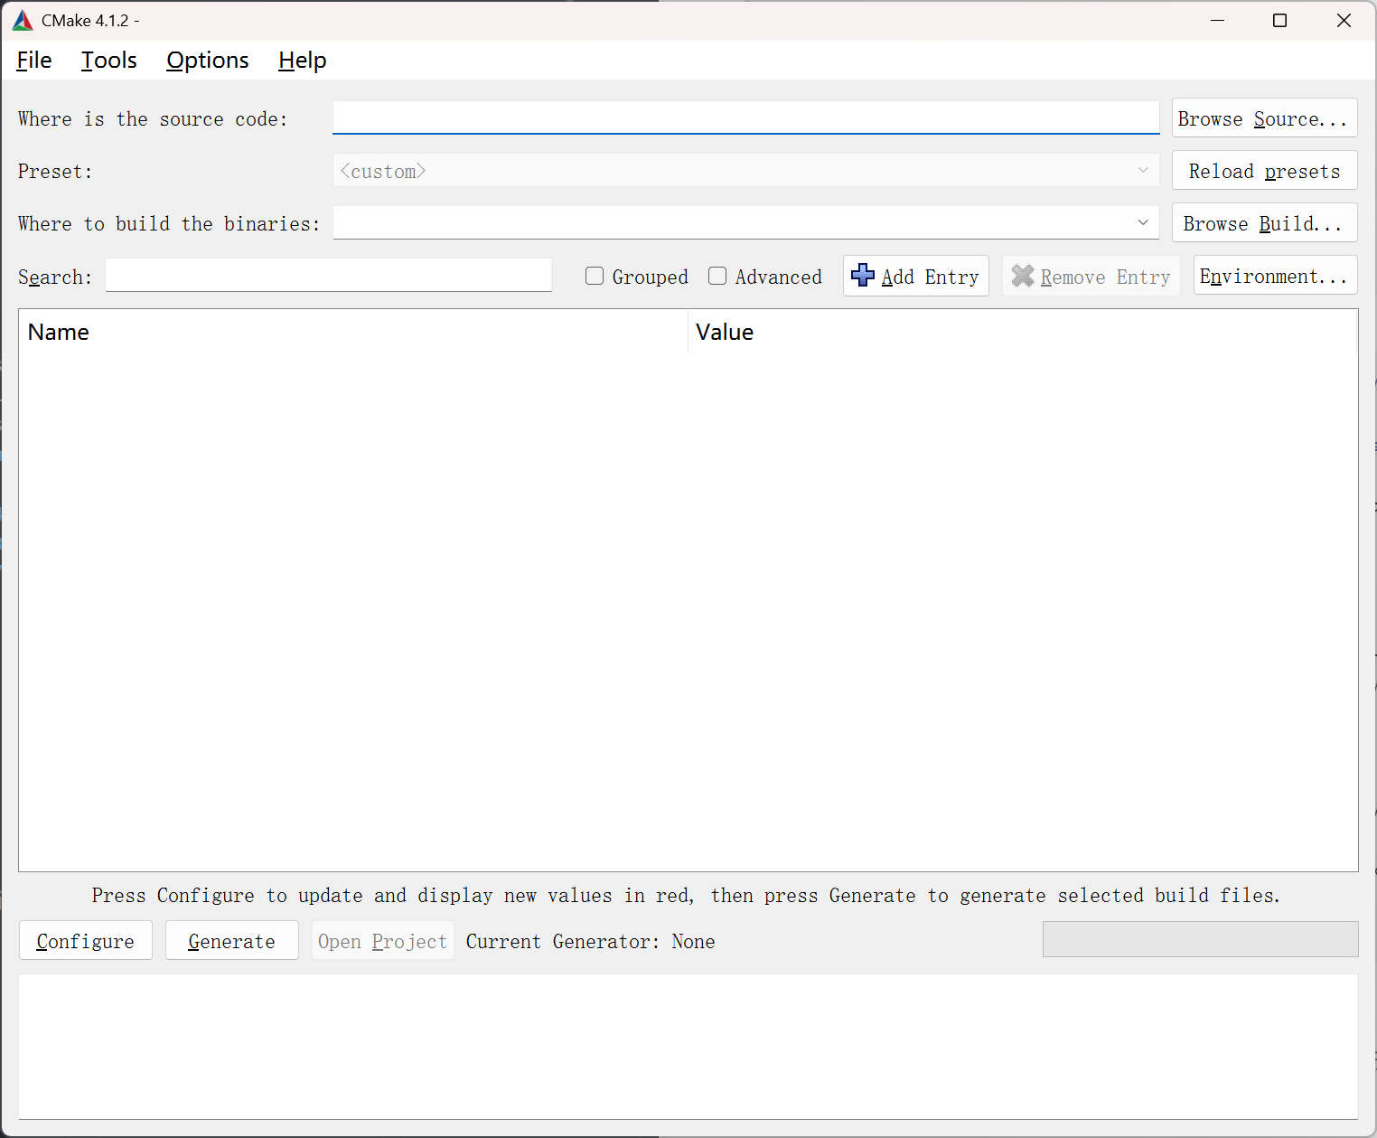Click the Browse Source button
Screen dimensions: 1377x1138
[x=1263, y=118]
